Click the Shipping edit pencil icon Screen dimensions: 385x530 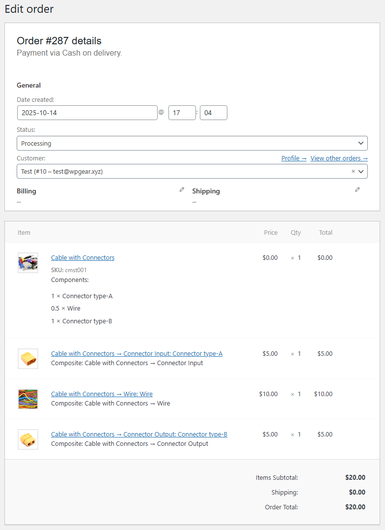(357, 189)
